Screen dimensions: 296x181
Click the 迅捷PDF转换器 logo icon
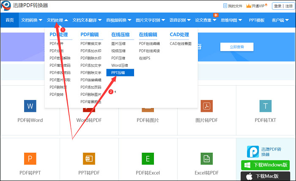coord(6,5)
